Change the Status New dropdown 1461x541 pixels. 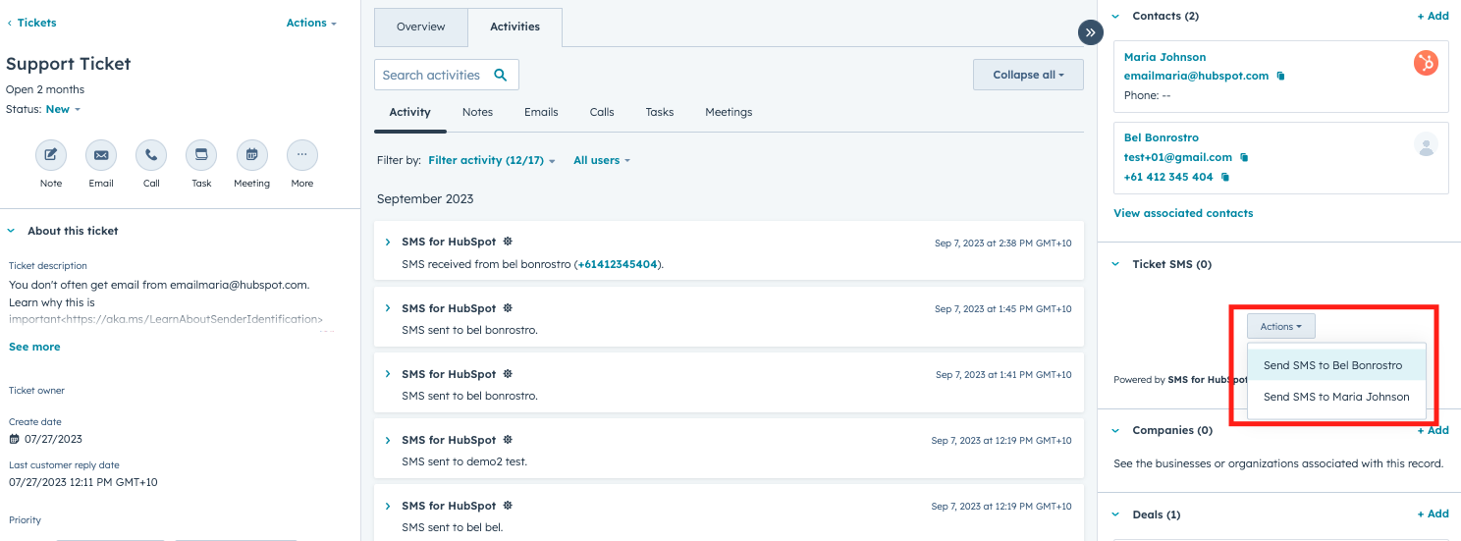point(63,109)
